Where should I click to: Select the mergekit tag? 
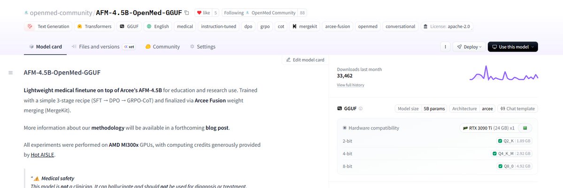305,27
